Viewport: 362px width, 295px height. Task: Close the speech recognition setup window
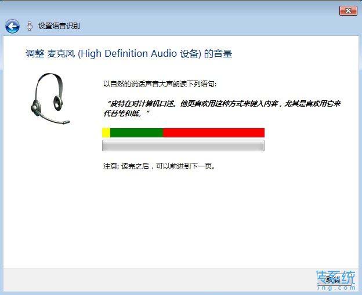pos(348,11)
